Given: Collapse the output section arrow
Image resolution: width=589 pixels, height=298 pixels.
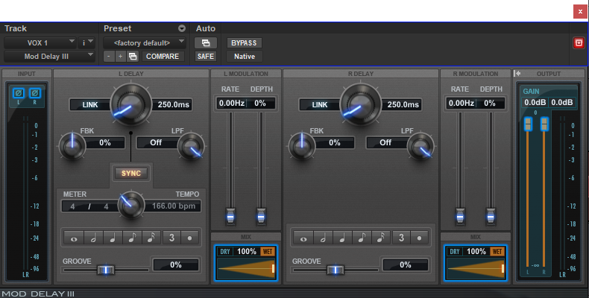Looking at the screenshot, I should click(x=517, y=74).
